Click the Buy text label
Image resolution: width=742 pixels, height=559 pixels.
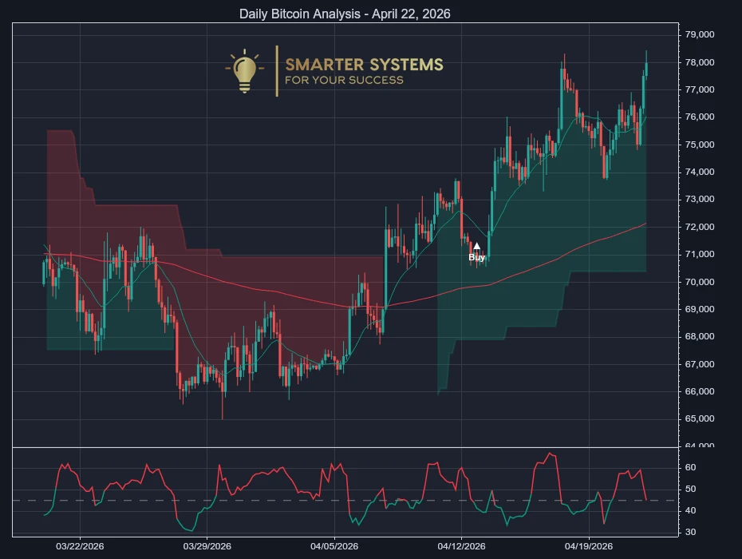476,257
